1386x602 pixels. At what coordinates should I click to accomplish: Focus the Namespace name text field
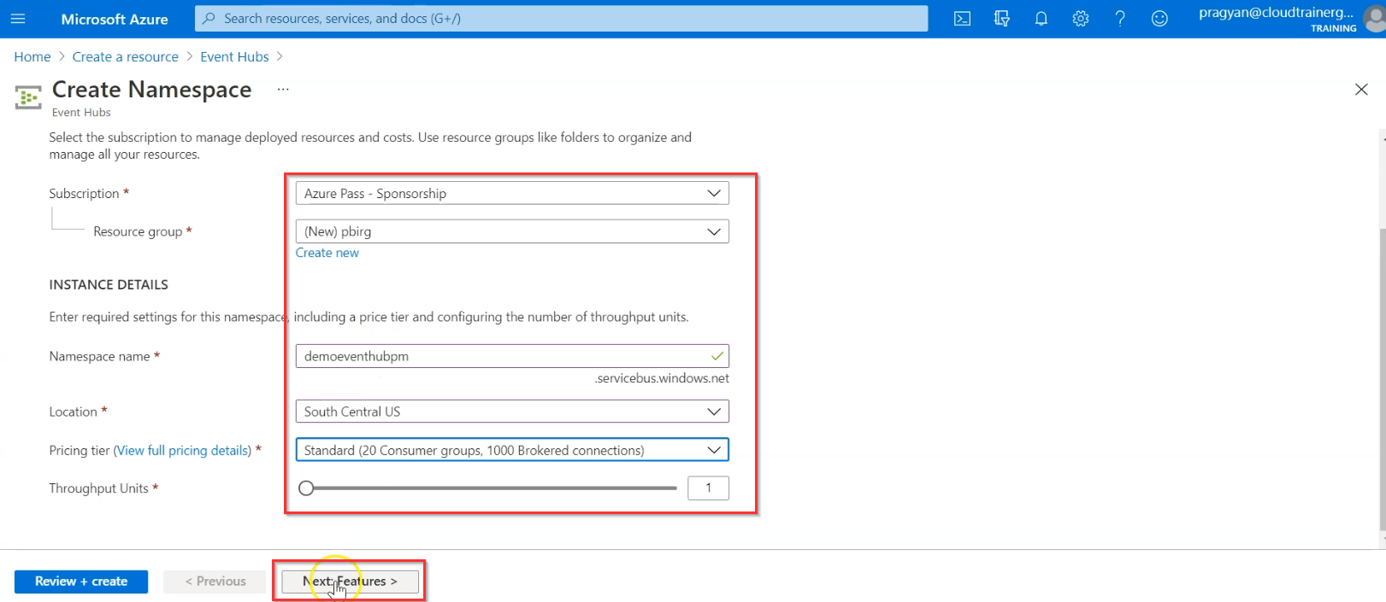point(503,356)
